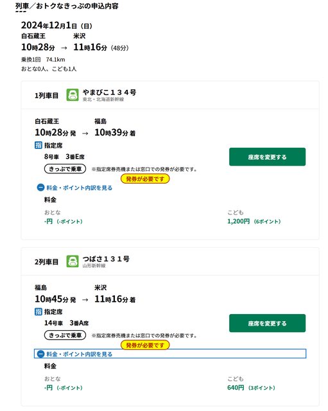Collapse 料金・ポイント内訳を見る for やまびこ134号

point(74,188)
